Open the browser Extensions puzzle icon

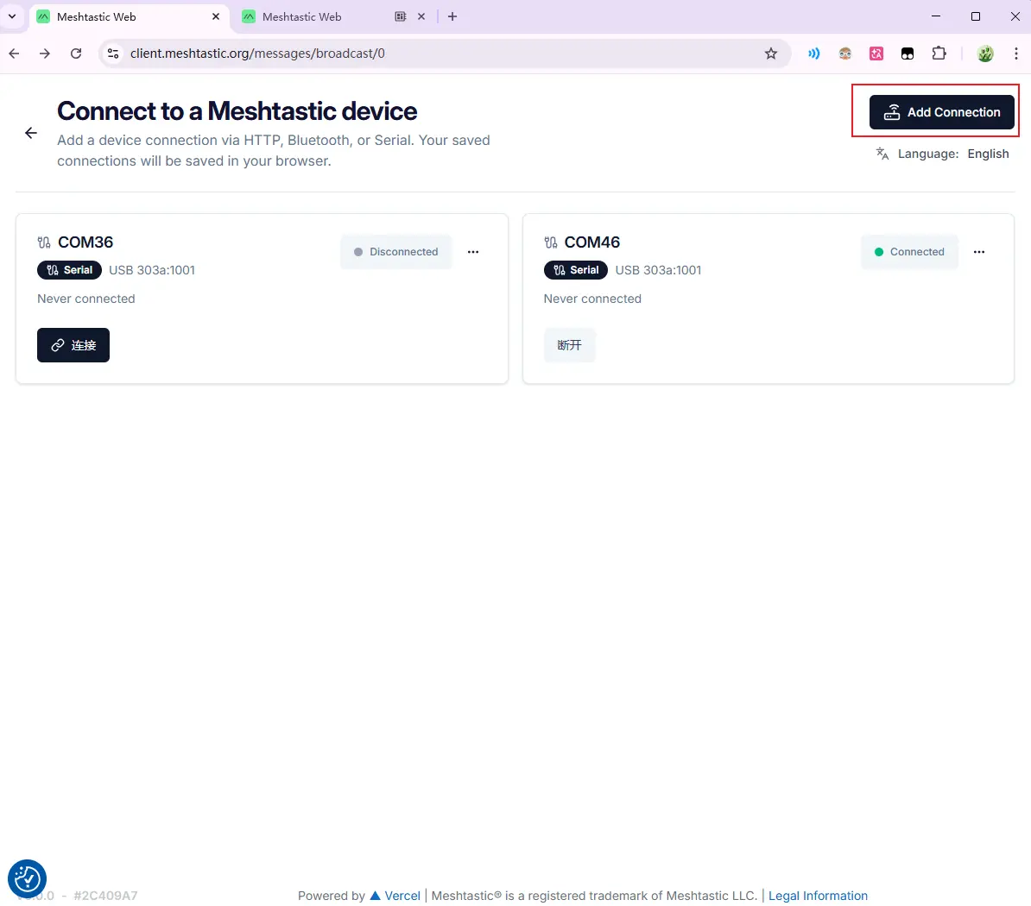click(x=939, y=53)
